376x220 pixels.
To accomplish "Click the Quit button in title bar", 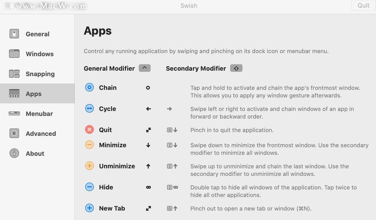I will [364, 5].
